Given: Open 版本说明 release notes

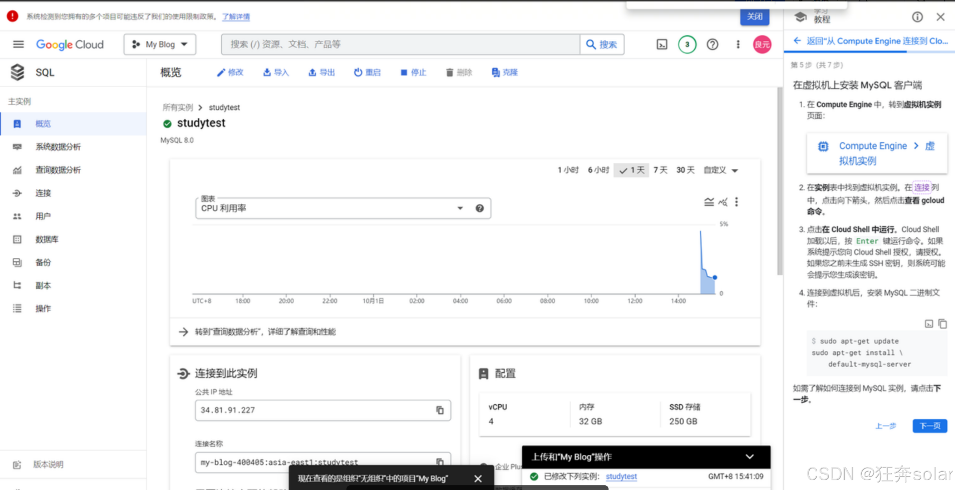Looking at the screenshot, I should [x=74, y=465].
